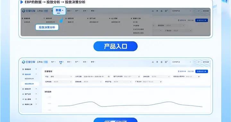The width and height of the screenshot is (231, 122).
Task: Open the notification bell in lower workspace header
Action: tap(157, 62)
